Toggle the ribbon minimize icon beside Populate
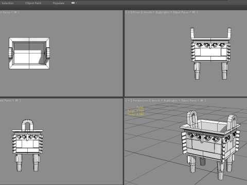Screen dimensions: 247x185 [x=73, y=3]
